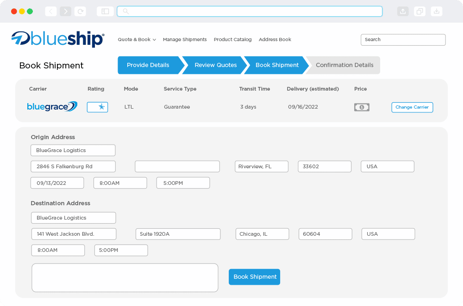This screenshot has width=463, height=306.
Task: Click the share icon in browser toolbar
Action: 403,12
